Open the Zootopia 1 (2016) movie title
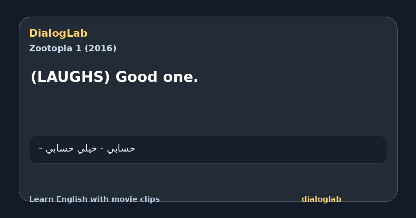Viewport: 416px width, 218px height. click(x=73, y=48)
